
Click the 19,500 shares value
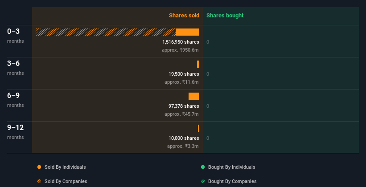[184, 74]
